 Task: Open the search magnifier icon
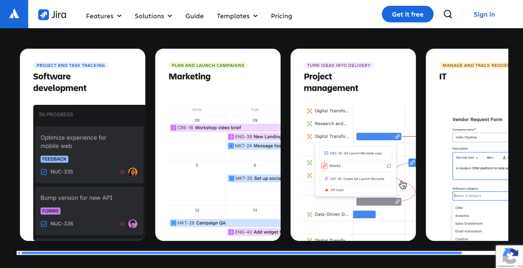[448, 14]
